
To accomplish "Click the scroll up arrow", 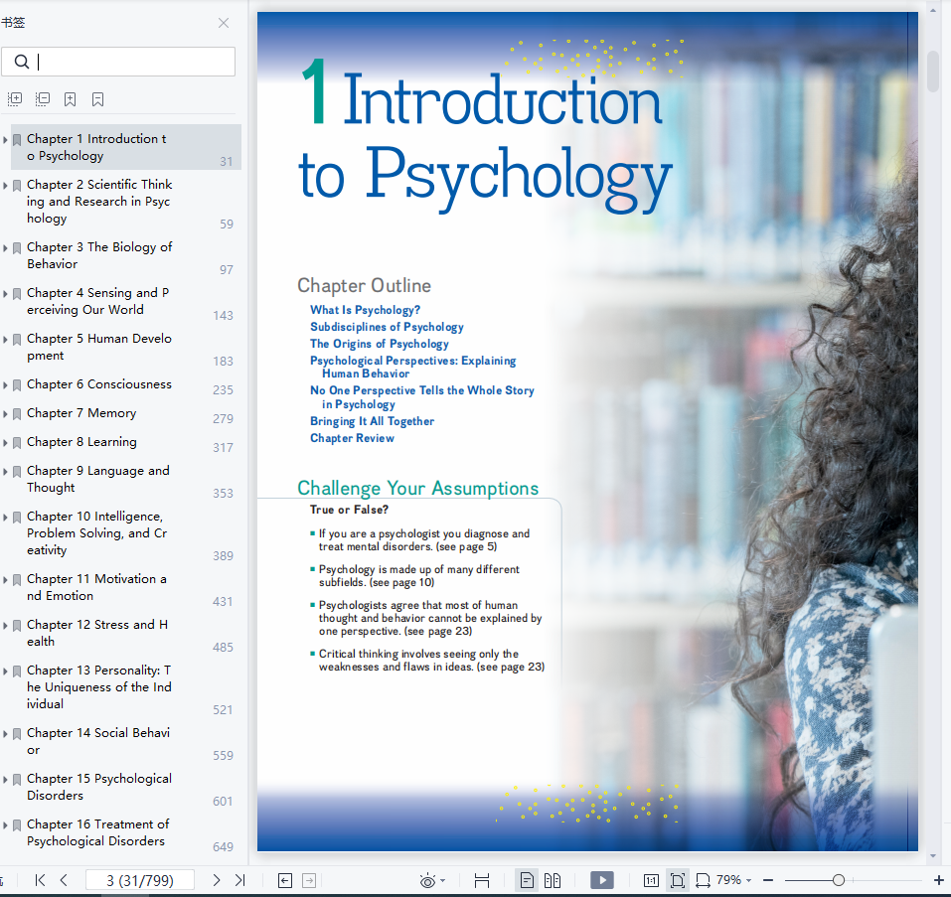I will [933, 10].
